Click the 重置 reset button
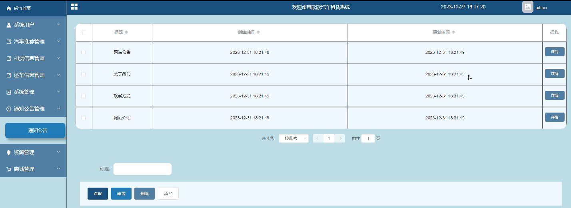The image size is (571, 208). [x=121, y=194]
